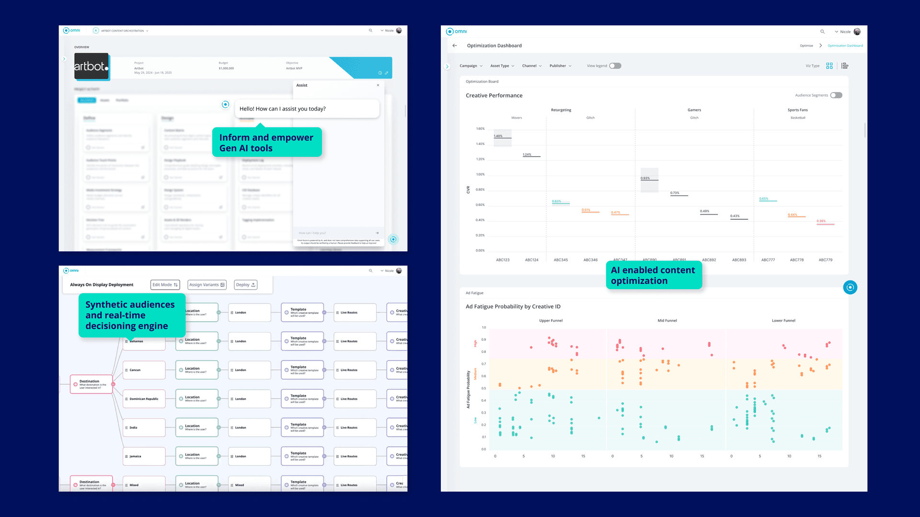Open Nicole user menu in Artbot window
The image size is (920, 517).
387,31
